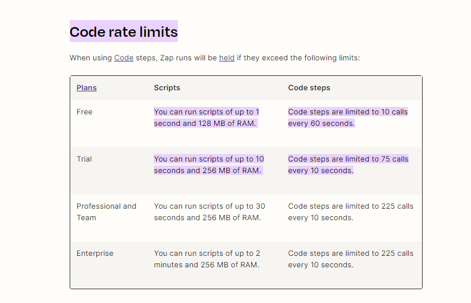The width and height of the screenshot is (471, 303).
Task: Click the Enterprise plan row label
Action: point(94,254)
